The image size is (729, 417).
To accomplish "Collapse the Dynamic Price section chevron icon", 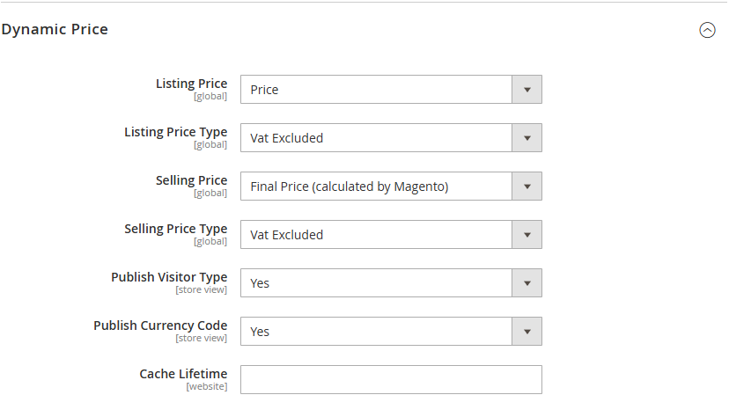I will coord(707,30).
